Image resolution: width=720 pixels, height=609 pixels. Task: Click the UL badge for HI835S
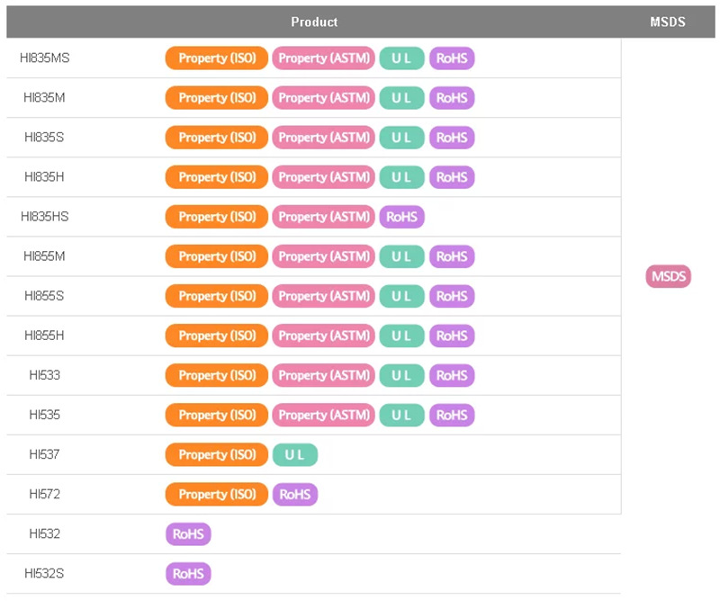click(x=401, y=138)
